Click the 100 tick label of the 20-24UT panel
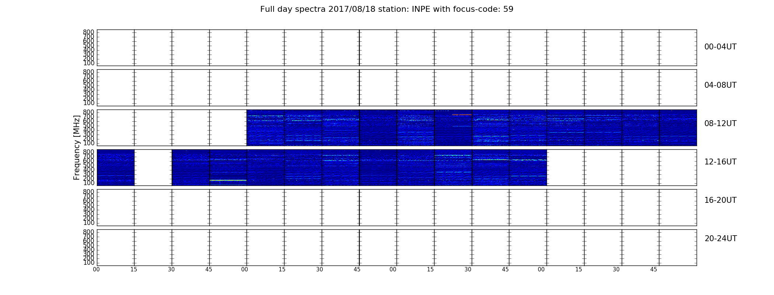774x295 pixels. tap(88, 263)
